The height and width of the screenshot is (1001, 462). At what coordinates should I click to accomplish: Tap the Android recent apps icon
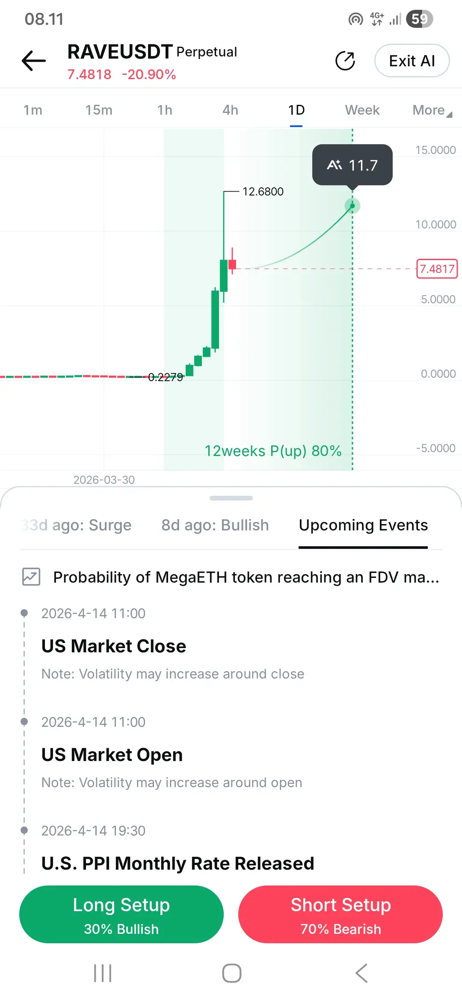[x=103, y=973]
